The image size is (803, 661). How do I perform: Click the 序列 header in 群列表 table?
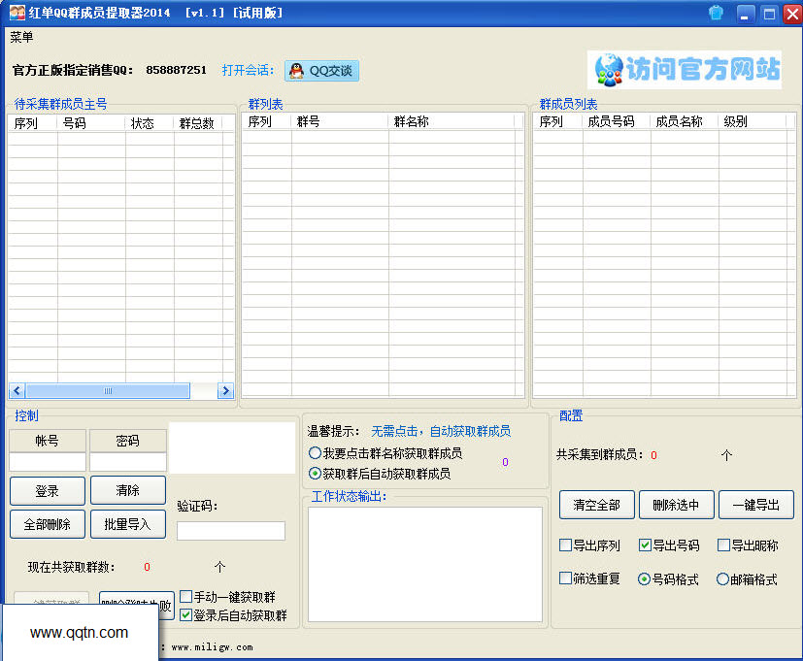pyautogui.click(x=266, y=122)
